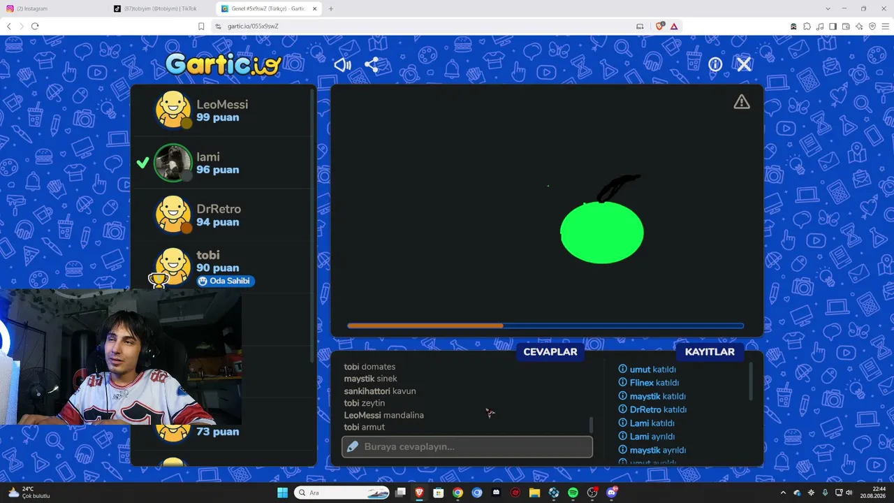894x503 pixels.
Task: Open the browser extensions puzzle icon
Action: pyautogui.click(x=807, y=26)
